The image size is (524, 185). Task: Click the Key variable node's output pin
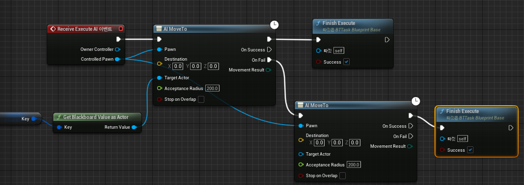pos(33,118)
